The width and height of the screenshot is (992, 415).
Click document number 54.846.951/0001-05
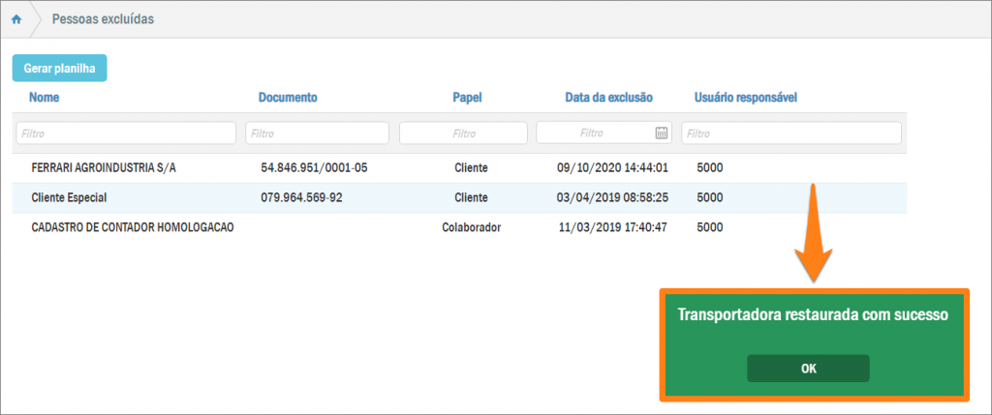pos(314,168)
